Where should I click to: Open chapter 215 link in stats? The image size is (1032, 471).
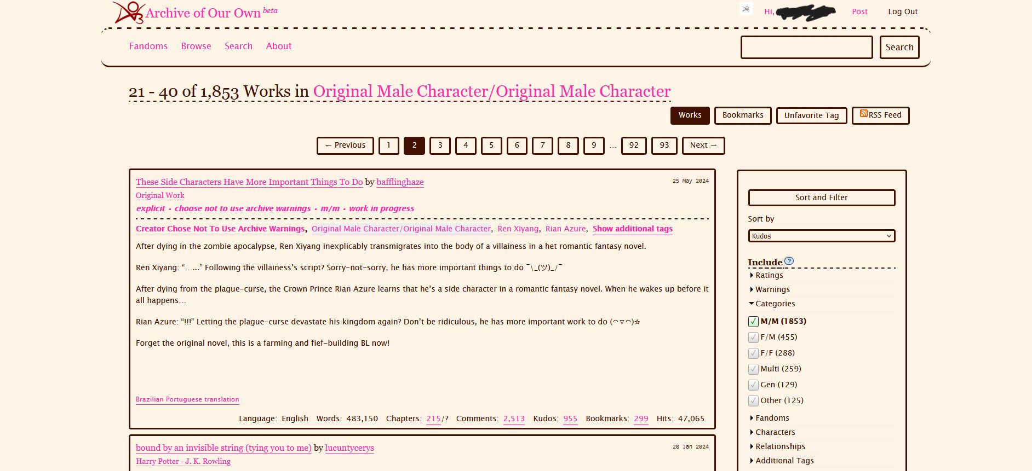point(433,418)
